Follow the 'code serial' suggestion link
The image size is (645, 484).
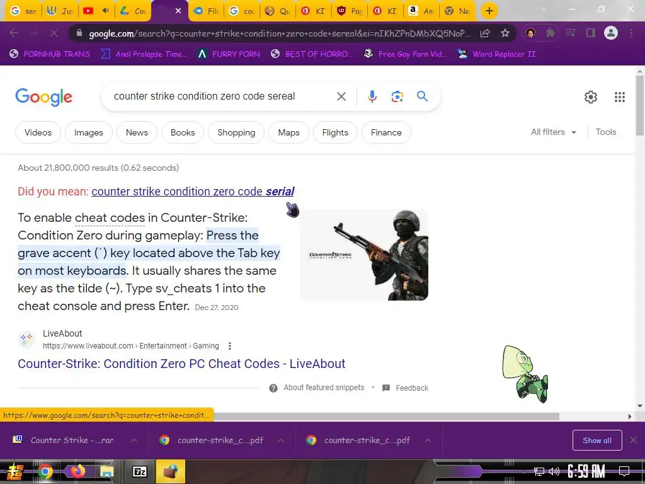[193, 192]
